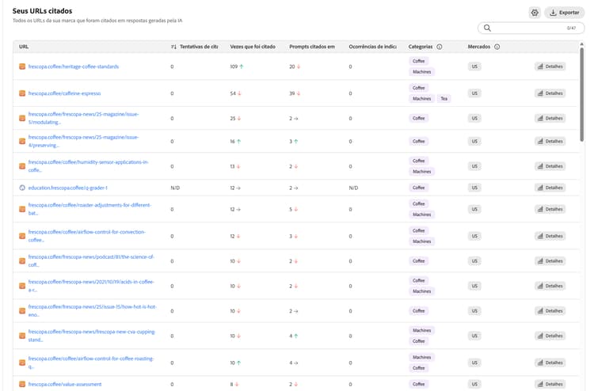Open the frescopa-new-cva-cupping URL link

coord(92,336)
